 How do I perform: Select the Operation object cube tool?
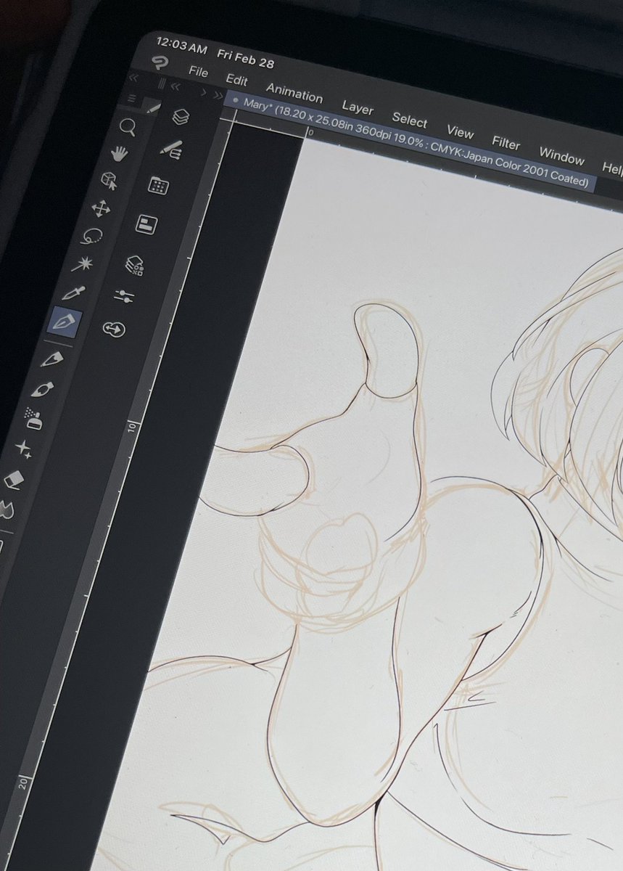(x=109, y=180)
